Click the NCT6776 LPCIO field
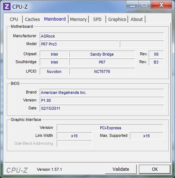 pos(102,71)
